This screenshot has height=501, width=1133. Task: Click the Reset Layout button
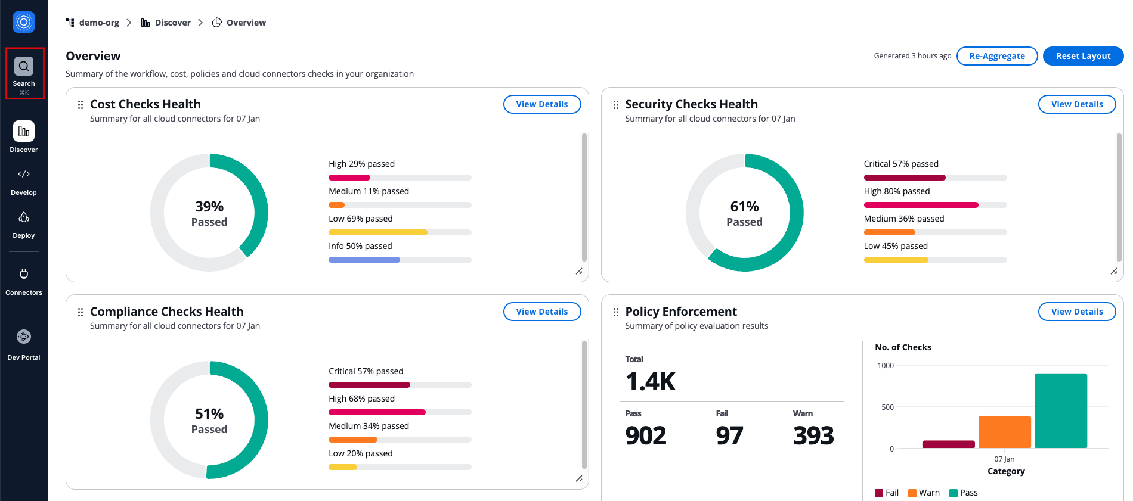(x=1083, y=56)
